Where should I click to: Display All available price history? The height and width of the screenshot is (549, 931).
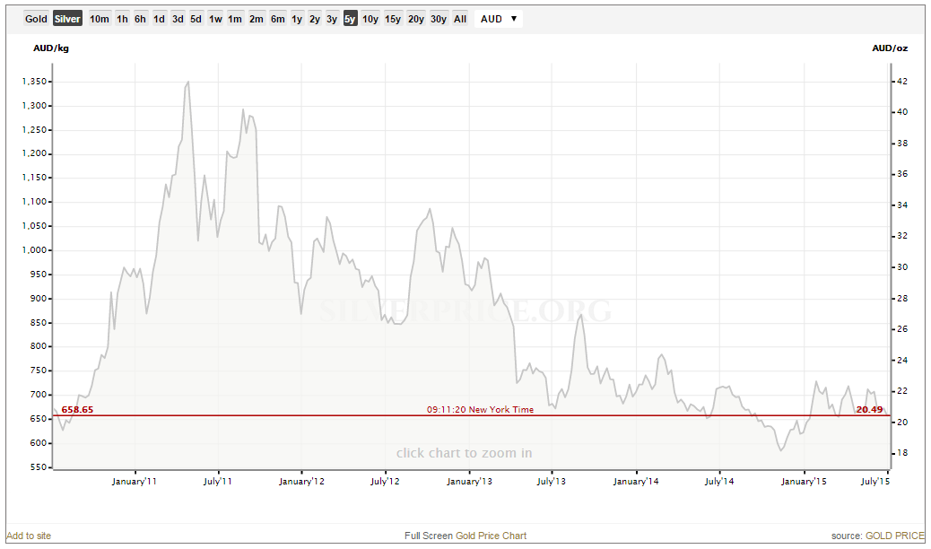tap(460, 19)
